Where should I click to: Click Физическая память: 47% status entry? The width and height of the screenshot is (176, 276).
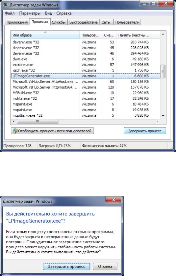point(104,146)
